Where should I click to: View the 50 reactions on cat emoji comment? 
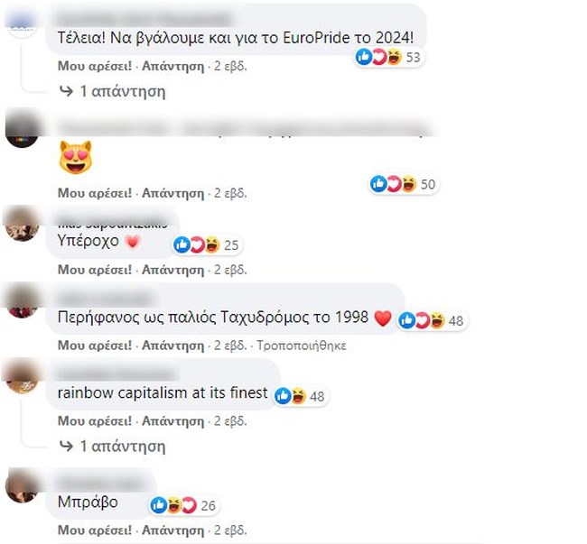(x=403, y=184)
